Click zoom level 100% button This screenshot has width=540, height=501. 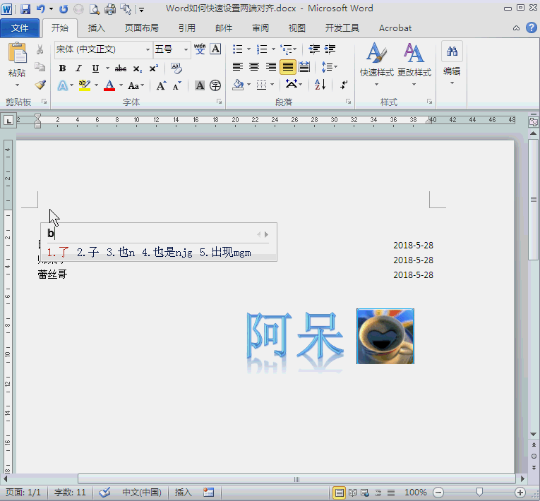click(416, 492)
